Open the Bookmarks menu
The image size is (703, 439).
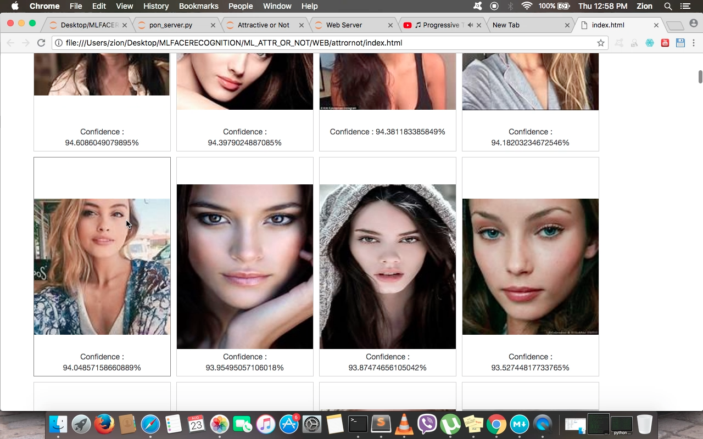pyautogui.click(x=198, y=6)
